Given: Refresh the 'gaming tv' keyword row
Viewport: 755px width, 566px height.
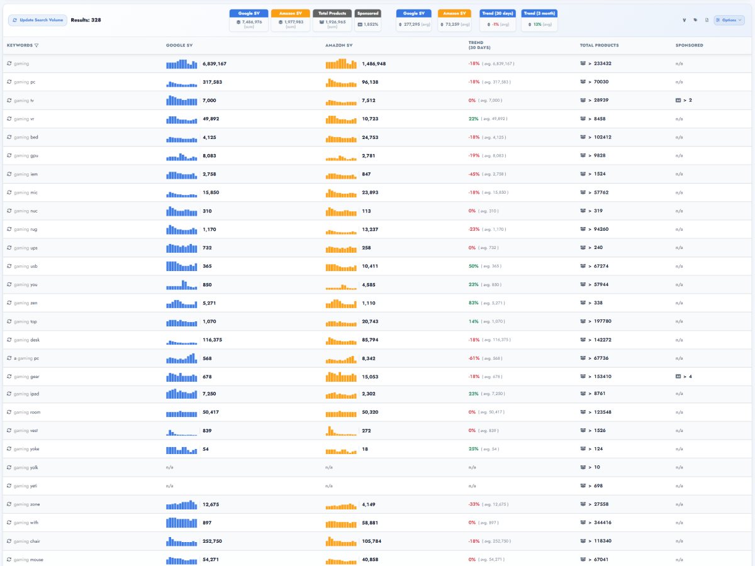Looking at the screenshot, I should [x=9, y=101].
